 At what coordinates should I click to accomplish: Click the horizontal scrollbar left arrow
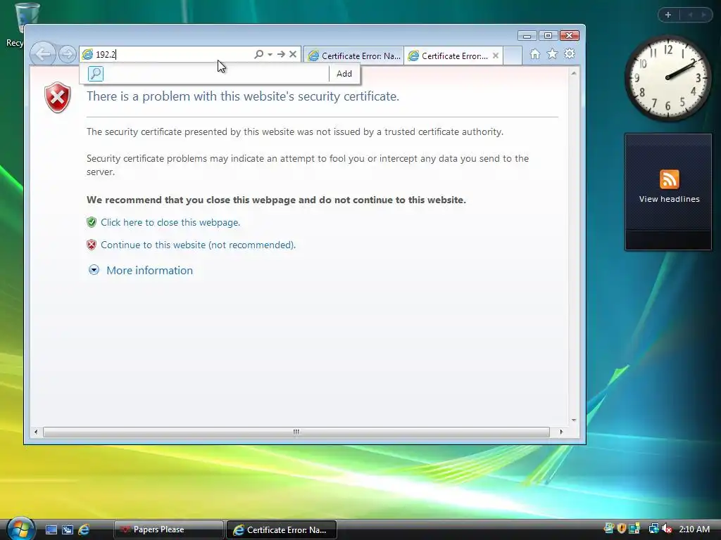pos(36,432)
